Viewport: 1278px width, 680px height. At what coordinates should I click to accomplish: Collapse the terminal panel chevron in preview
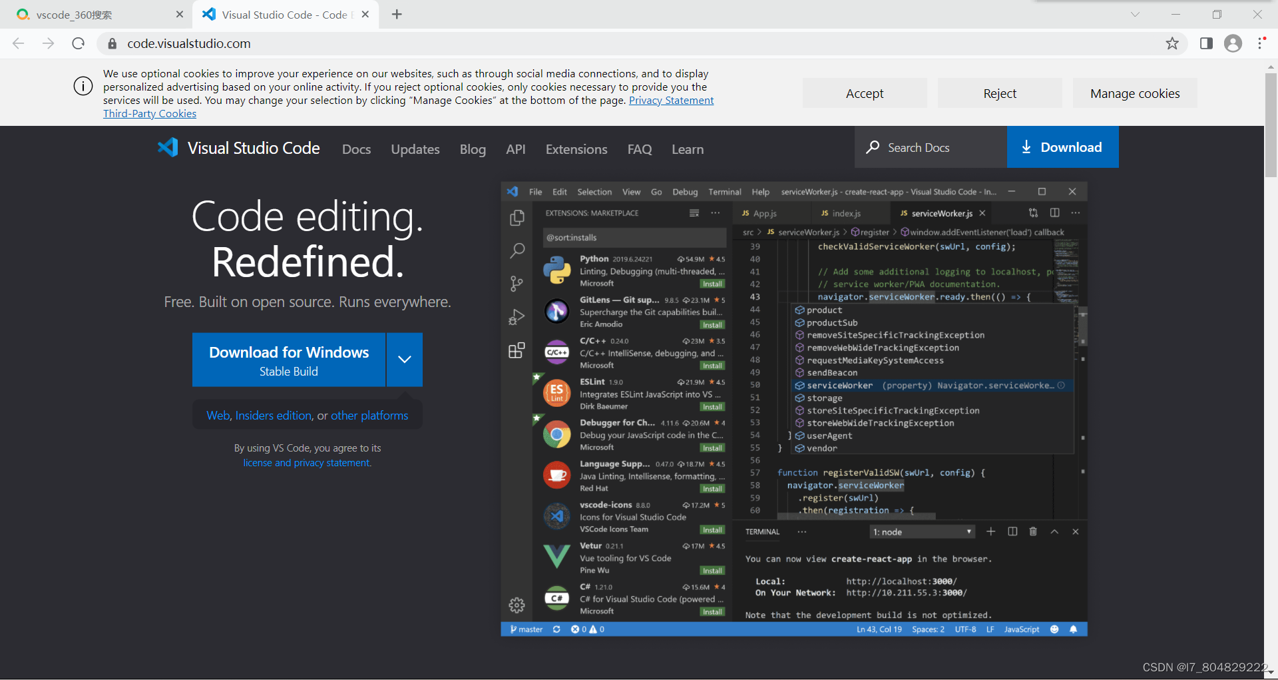click(x=1054, y=531)
